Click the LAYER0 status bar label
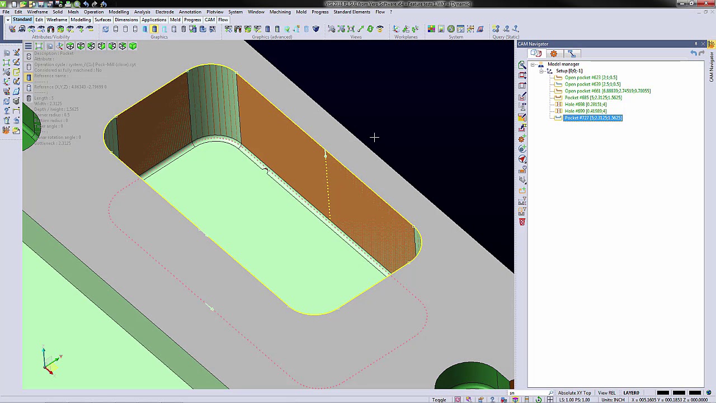The width and height of the screenshot is (716, 403). tap(631, 393)
